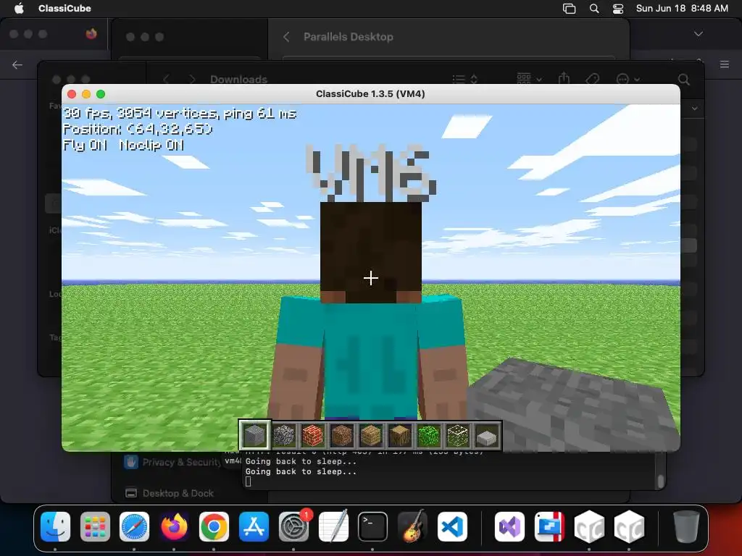This screenshot has width=742, height=556.
Task: Open Safari from the Dock
Action: pos(134,526)
